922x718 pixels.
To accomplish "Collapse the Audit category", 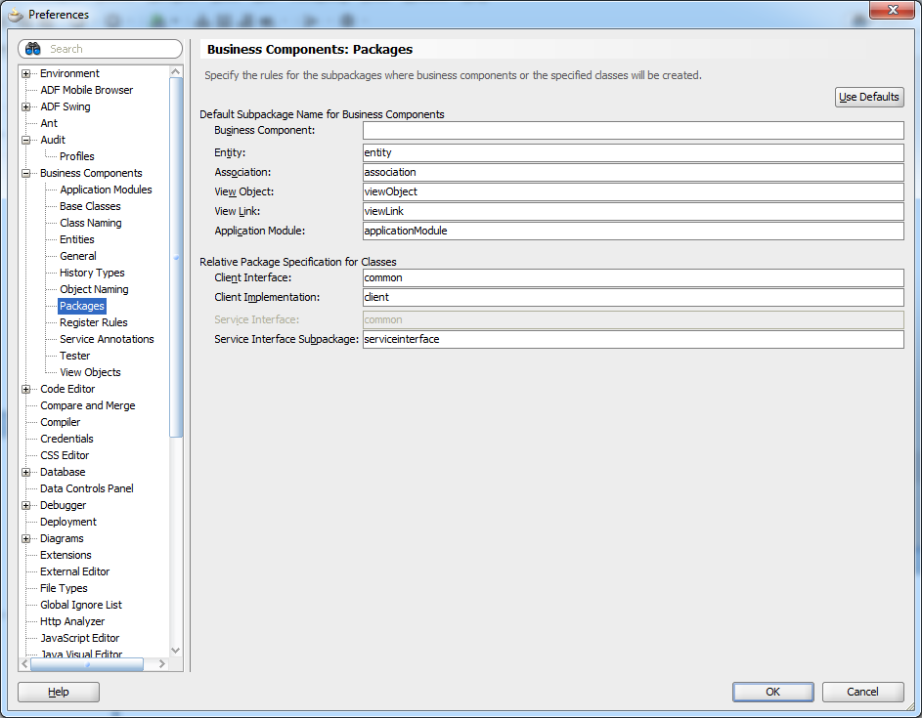I will [x=23, y=139].
